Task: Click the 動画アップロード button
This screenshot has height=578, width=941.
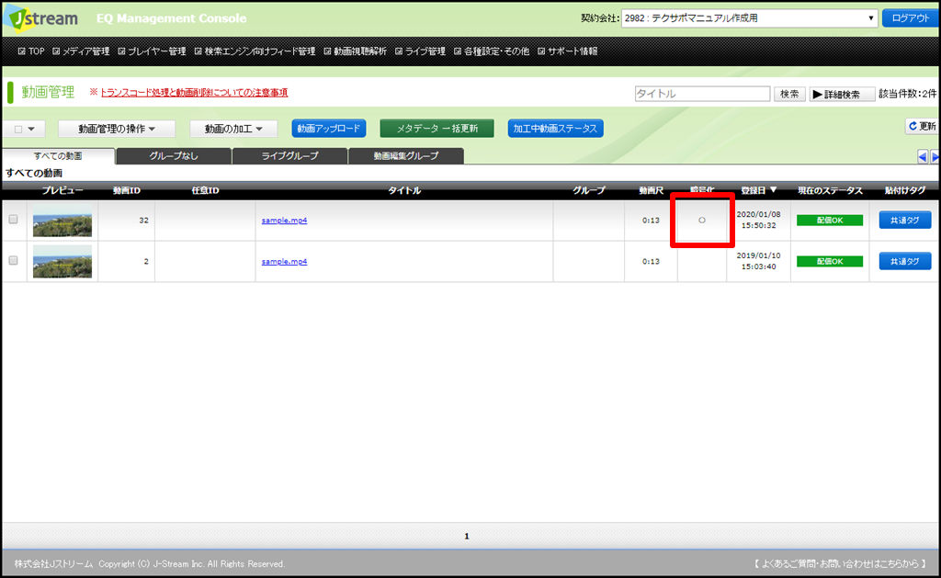Action: click(x=329, y=129)
